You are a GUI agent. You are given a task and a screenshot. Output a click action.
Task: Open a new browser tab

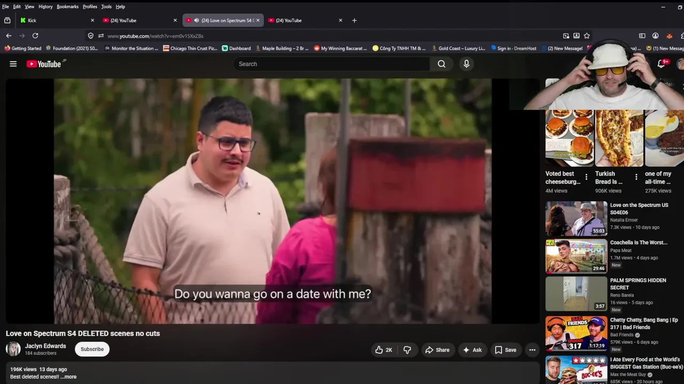[x=354, y=20]
